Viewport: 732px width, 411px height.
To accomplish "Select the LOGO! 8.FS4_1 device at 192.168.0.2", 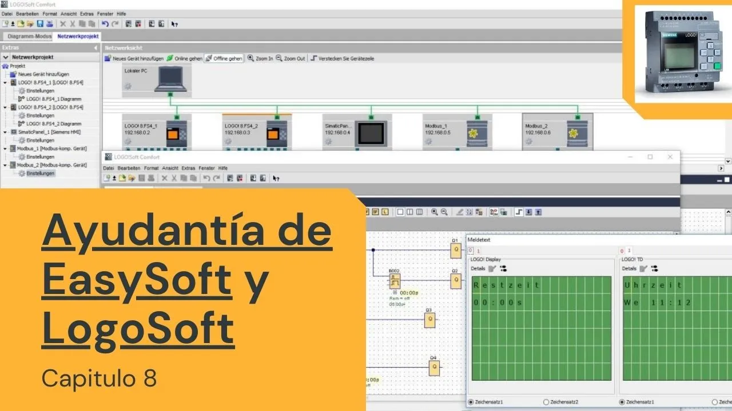I will pyautogui.click(x=157, y=131).
